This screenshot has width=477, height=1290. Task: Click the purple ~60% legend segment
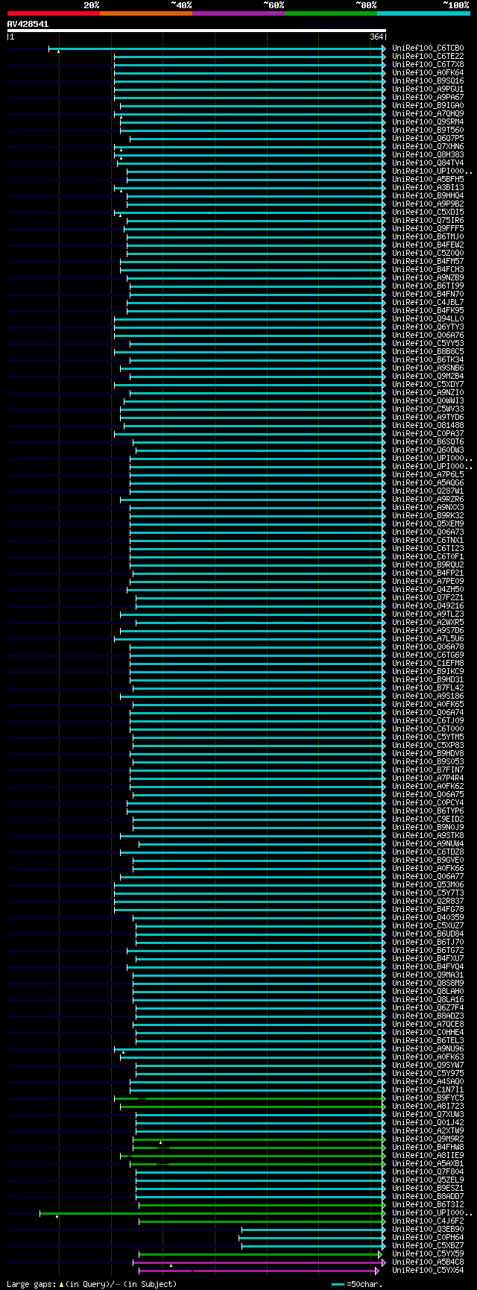point(238,13)
